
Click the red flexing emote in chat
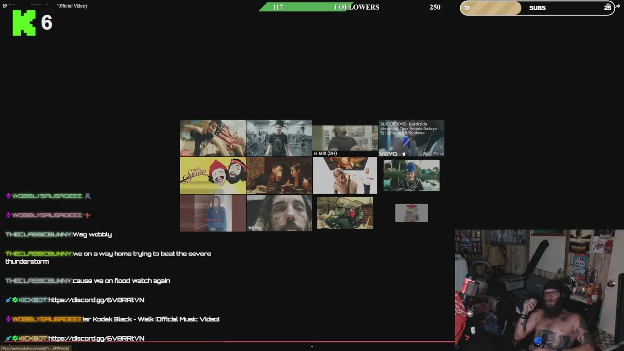(x=87, y=215)
